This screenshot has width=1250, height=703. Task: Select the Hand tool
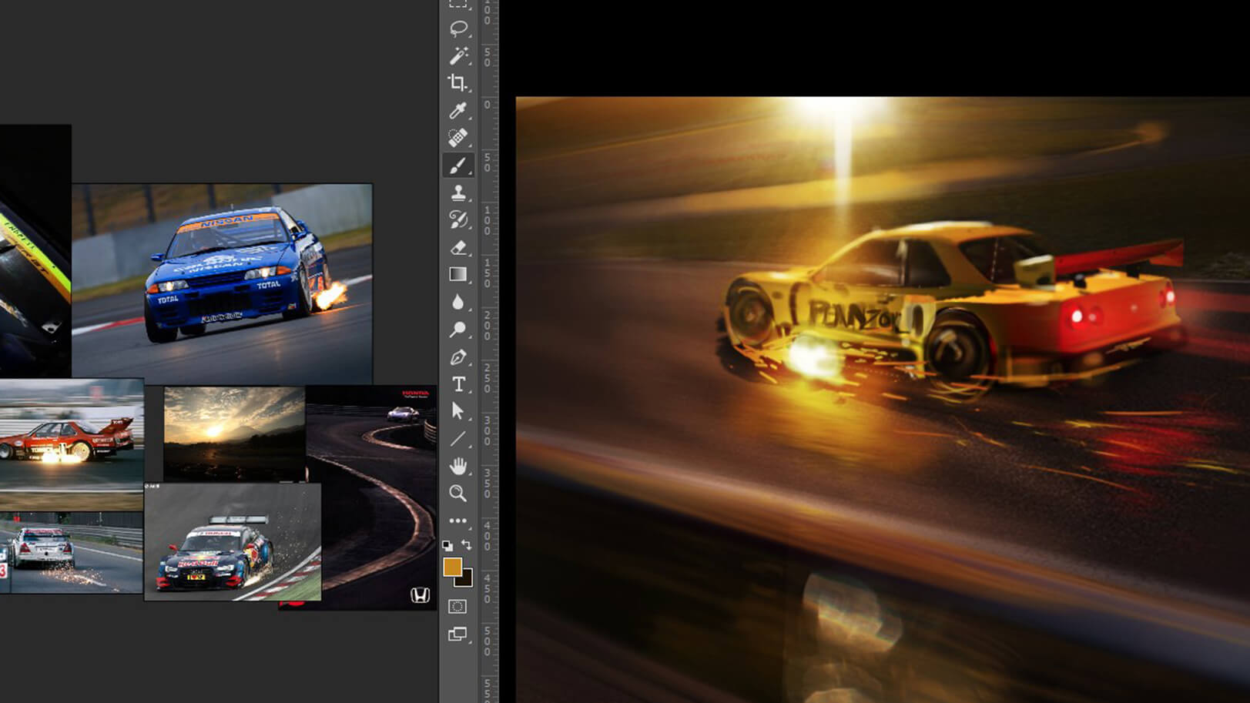(x=458, y=466)
